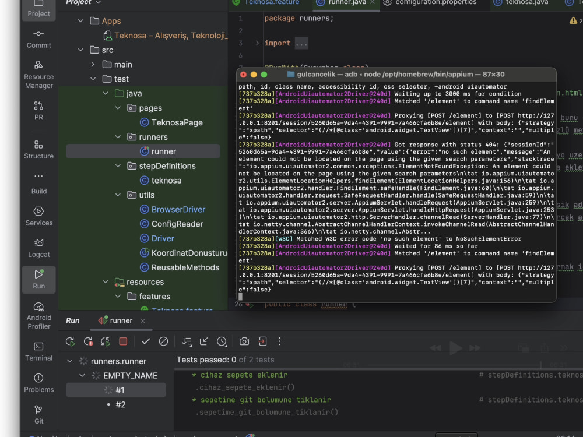Click the camera icon in Run toolbar
Viewport: 583px width, 437px height.
click(x=244, y=341)
